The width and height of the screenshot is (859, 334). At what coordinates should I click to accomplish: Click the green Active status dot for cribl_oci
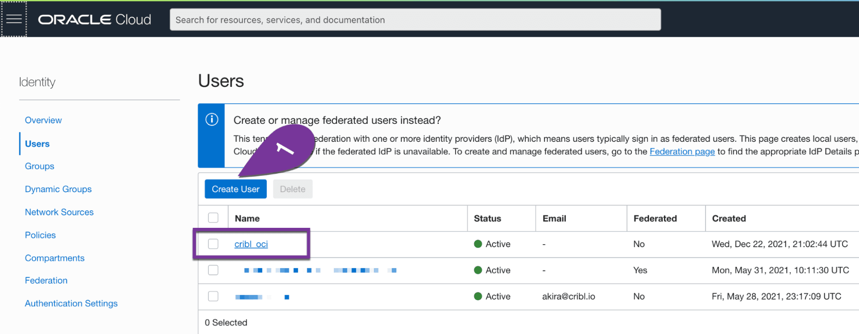tap(478, 244)
